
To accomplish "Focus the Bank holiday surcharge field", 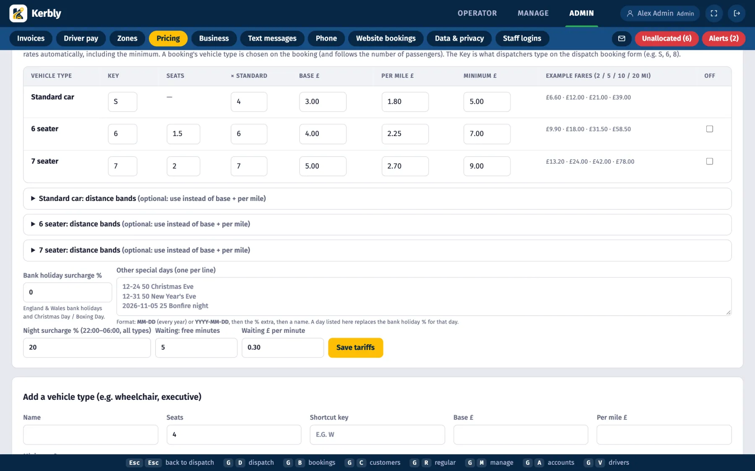I will (x=68, y=292).
